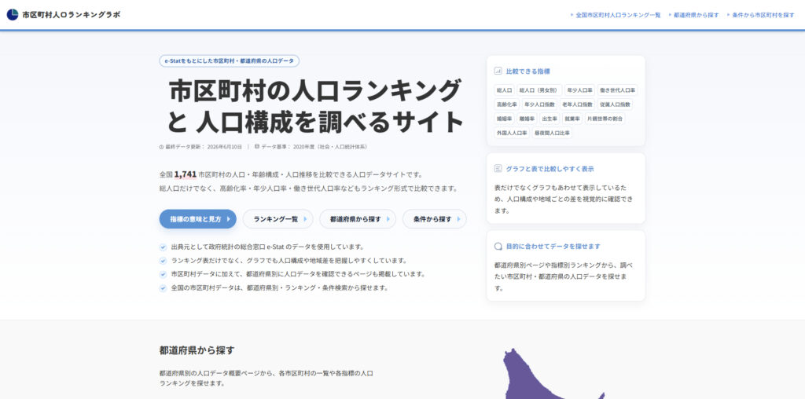Select the 高齢化率 indicator tag
805x399 pixels.
click(507, 104)
